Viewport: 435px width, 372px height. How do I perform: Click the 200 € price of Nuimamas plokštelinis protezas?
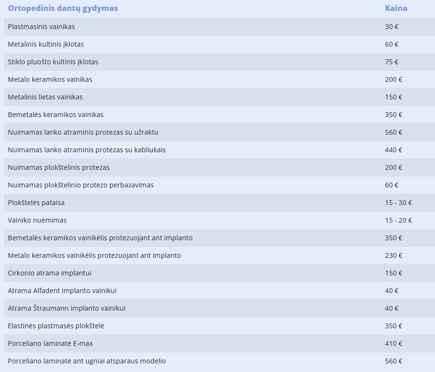[394, 167]
